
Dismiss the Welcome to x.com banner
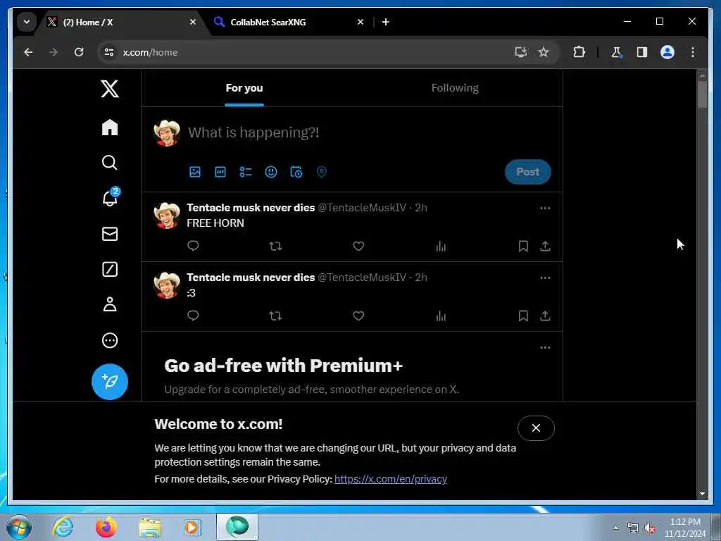536,428
